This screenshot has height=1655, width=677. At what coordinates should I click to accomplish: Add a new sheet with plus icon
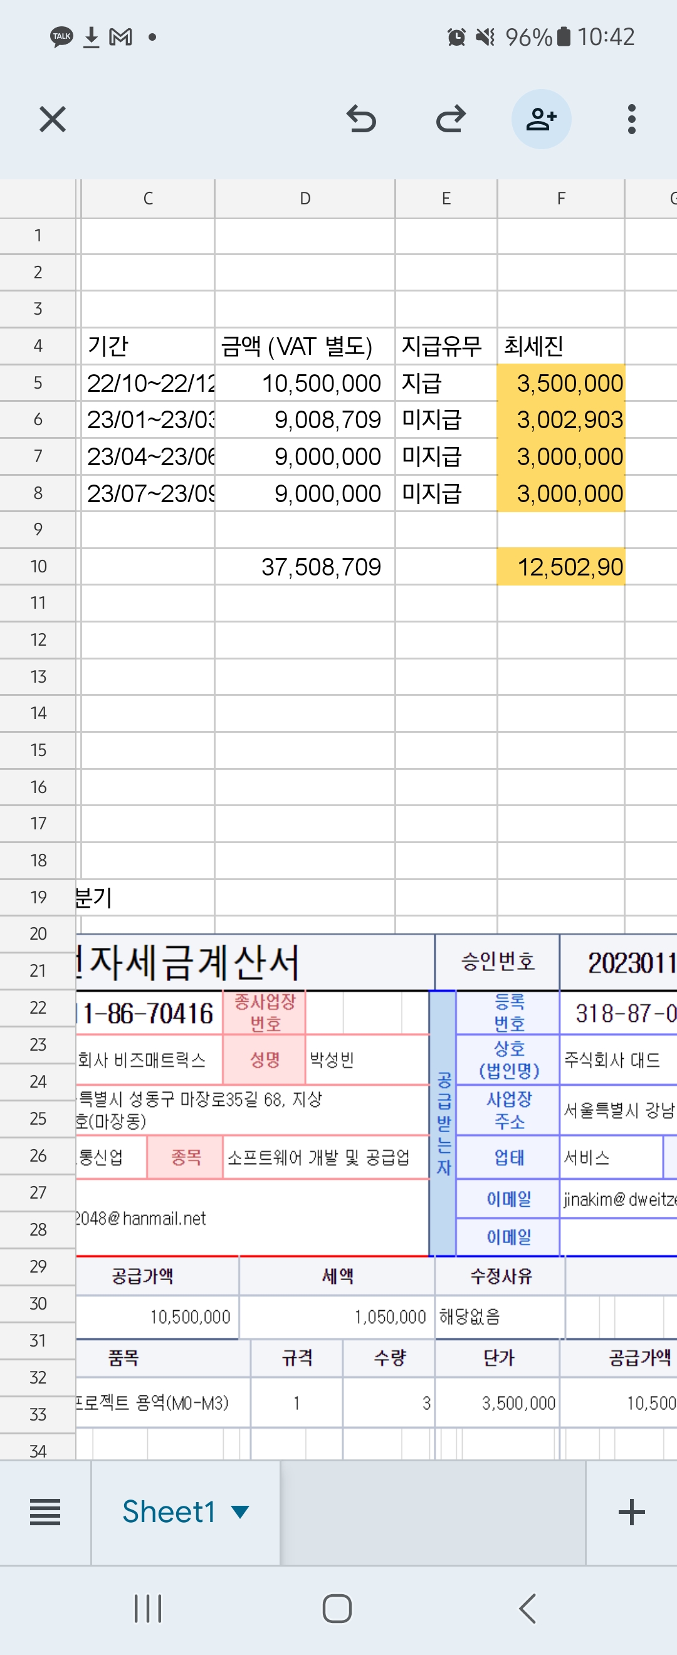tap(631, 1512)
